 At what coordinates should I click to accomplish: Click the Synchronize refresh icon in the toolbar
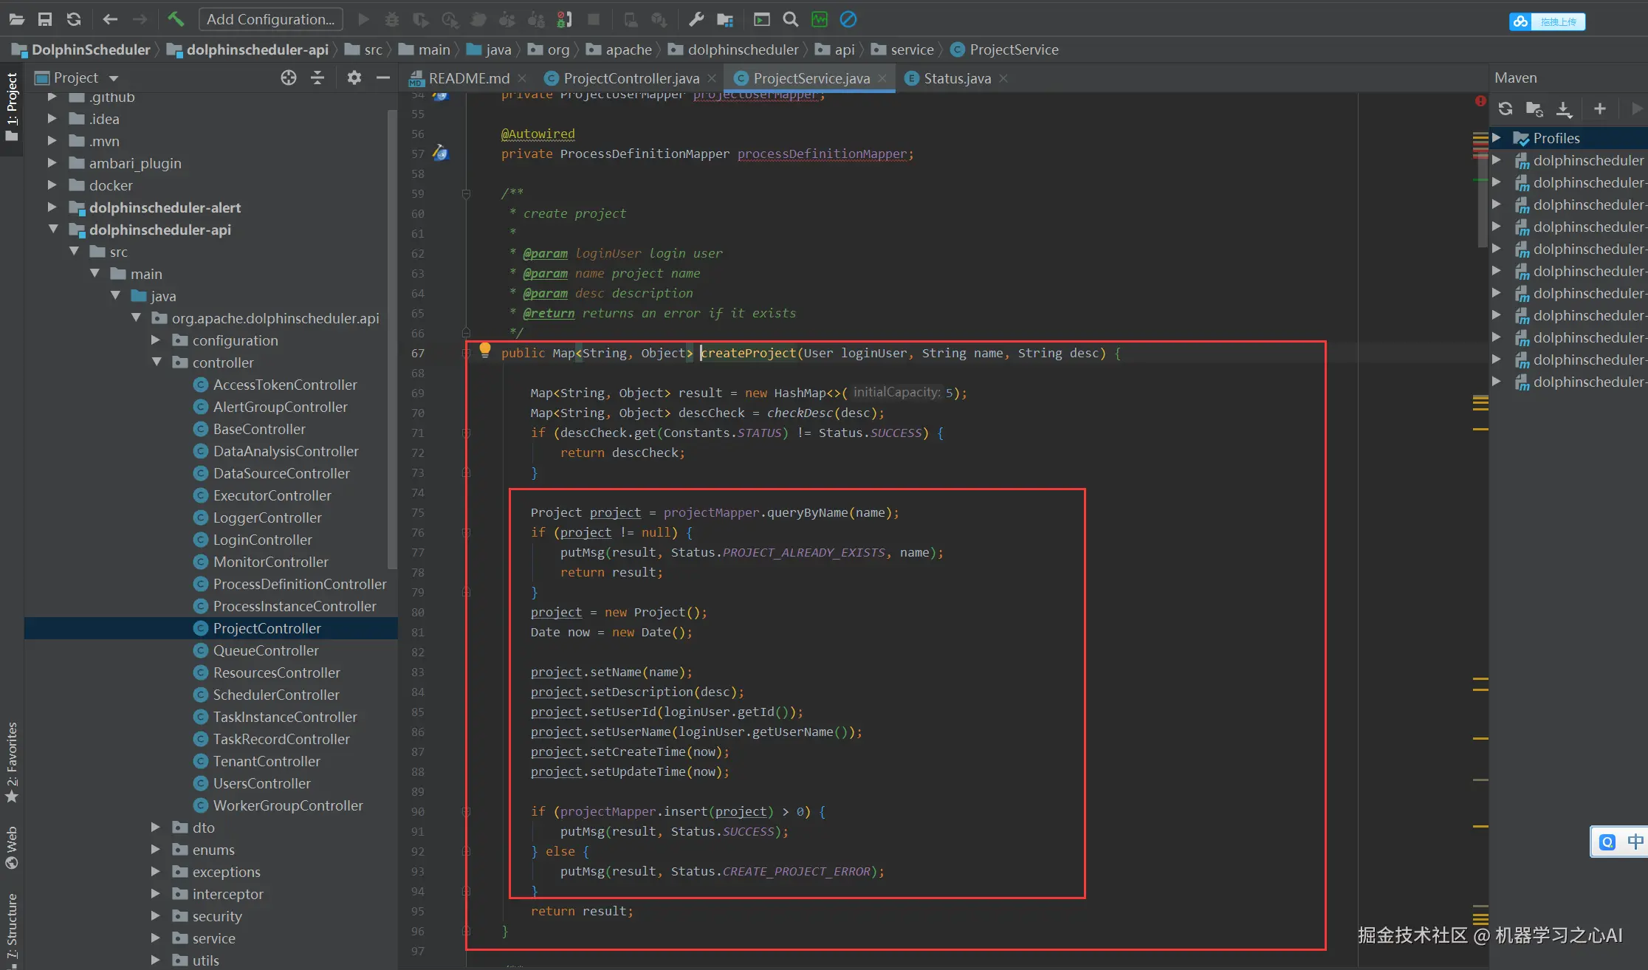coord(74,19)
